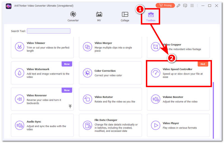Open Video Trimmer tool title
The image size is (224, 143).
click(x=36, y=43)
